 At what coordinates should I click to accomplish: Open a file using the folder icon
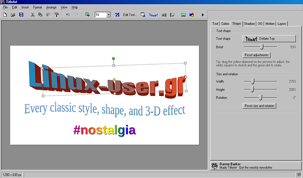(x=13, y=15)
